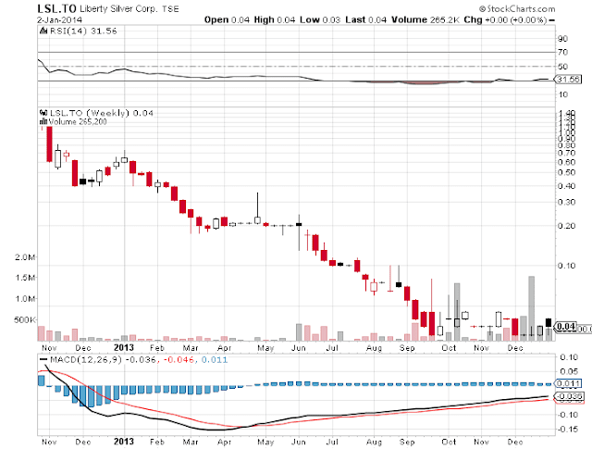Image resolution: width=592 pixels, height=449 pixels.
Task: Click the 2013 label on MACD panel axis
Action: tap(124, 441)
